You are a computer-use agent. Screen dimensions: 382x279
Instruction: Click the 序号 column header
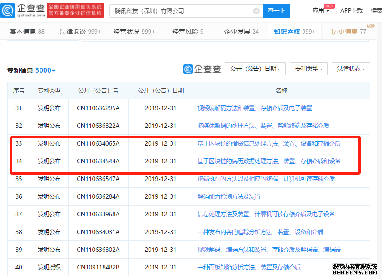[19, 90]
